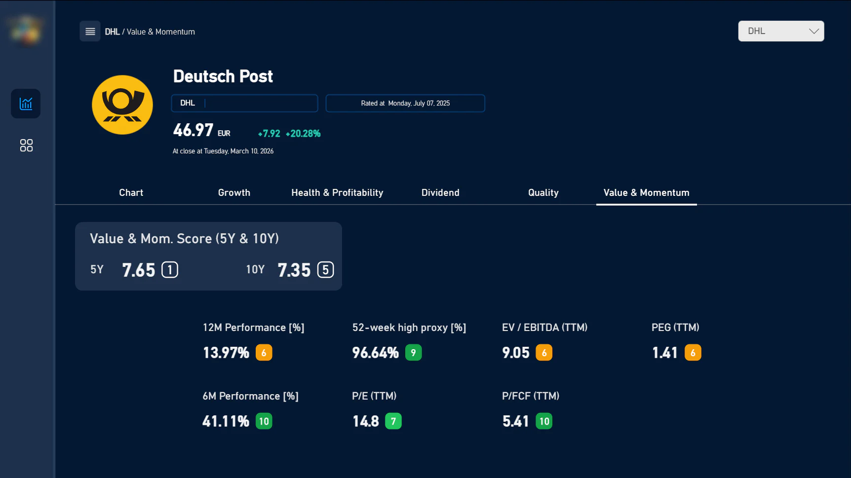
Task: Click the EV / EBITDA (TTM) label
Action: click(544, 328)
